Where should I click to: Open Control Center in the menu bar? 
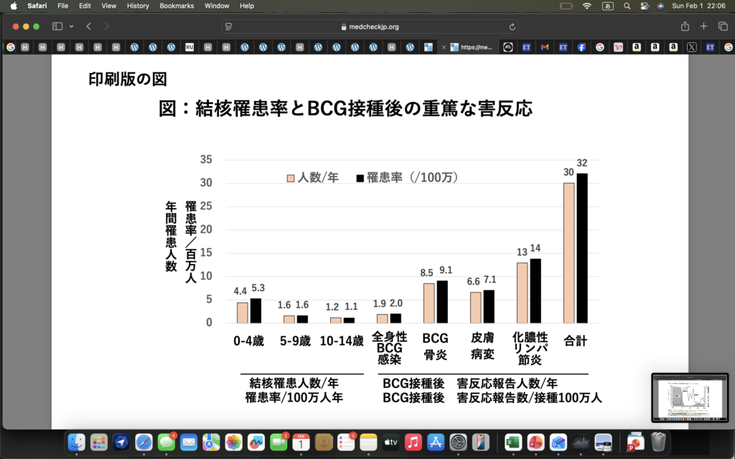(644, 6)
